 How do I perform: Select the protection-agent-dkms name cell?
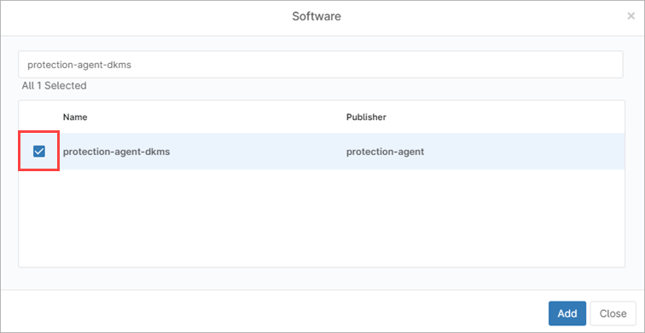pos(116,152)
